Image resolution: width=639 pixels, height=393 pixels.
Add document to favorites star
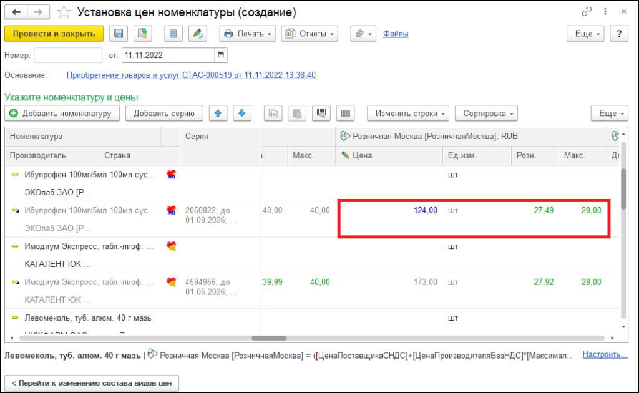pyautogui.click(x=63, y=12)
